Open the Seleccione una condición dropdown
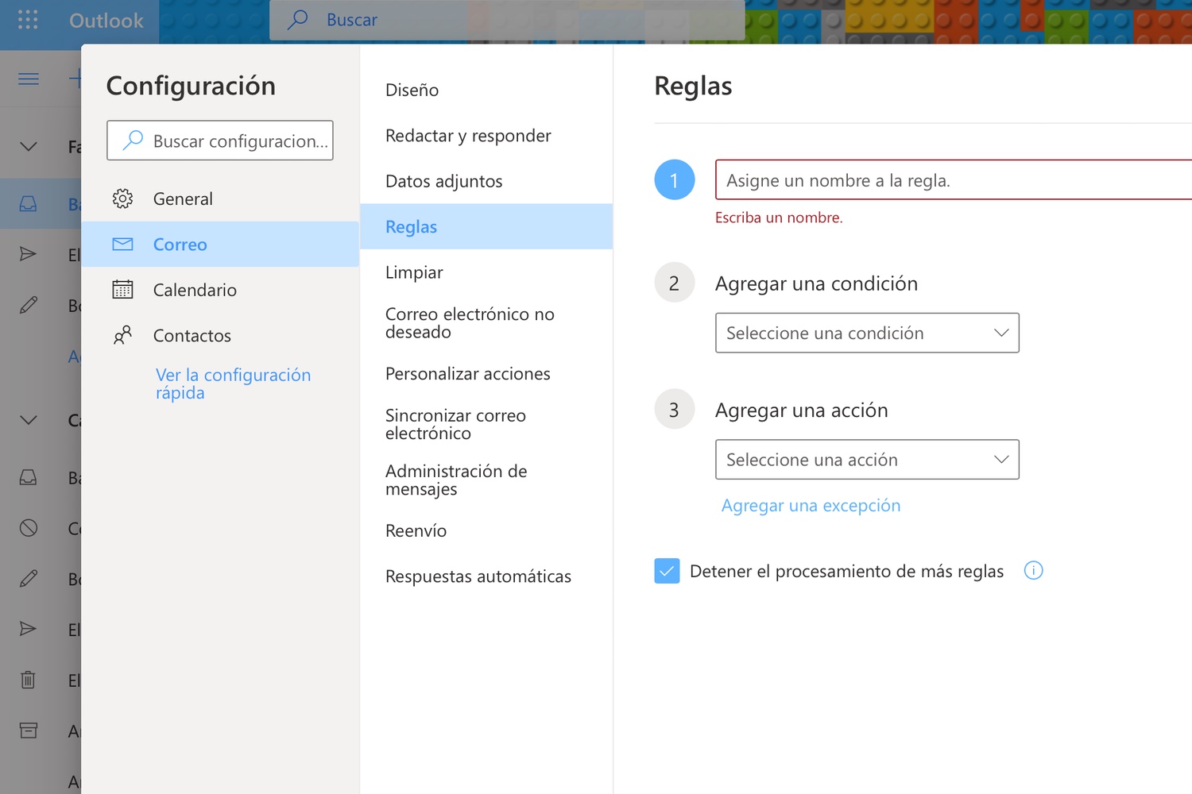1192x794 pixels. (x=866, y=333)
